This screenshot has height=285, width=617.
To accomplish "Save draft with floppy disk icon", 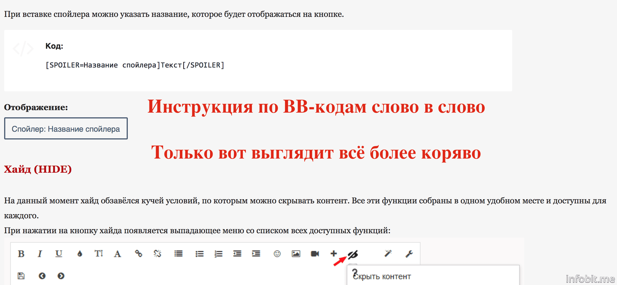I will (x=21, y=276).
